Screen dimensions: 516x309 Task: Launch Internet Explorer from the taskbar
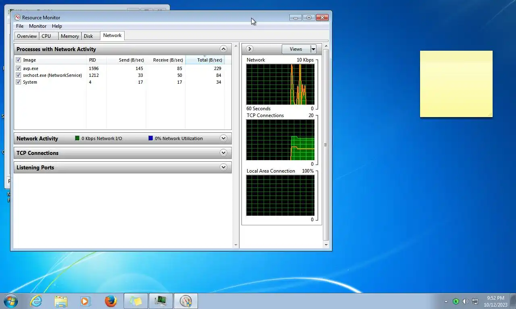click(x=36, y=301)
